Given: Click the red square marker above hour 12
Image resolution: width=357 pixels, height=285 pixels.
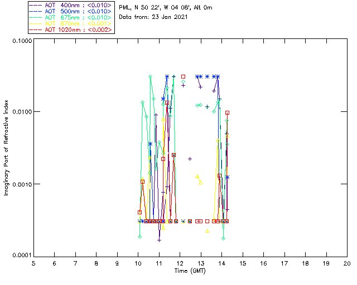Looking at the screenshot, I should click(x=184, y=77).
